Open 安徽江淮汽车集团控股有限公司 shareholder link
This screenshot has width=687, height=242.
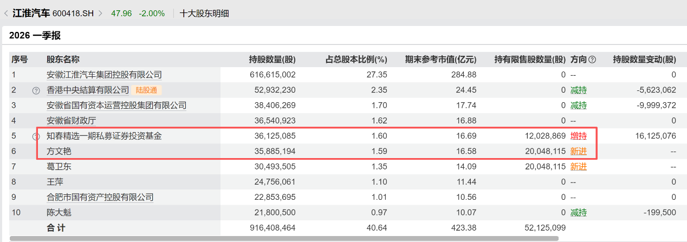pos(104,75)
